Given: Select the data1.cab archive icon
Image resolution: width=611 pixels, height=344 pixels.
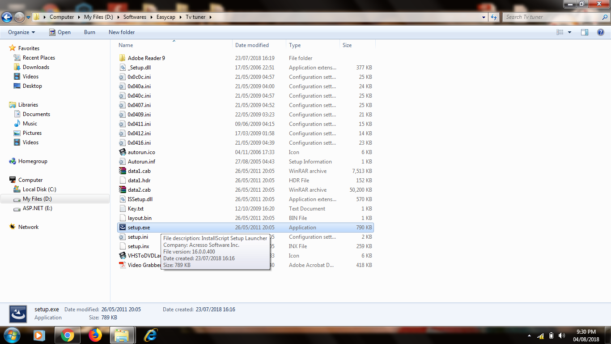Looking at the screenshot, I should 123,171.
